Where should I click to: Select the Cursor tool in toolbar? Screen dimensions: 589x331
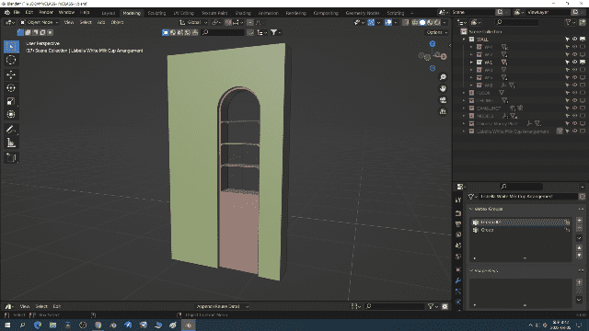(11, 60)
